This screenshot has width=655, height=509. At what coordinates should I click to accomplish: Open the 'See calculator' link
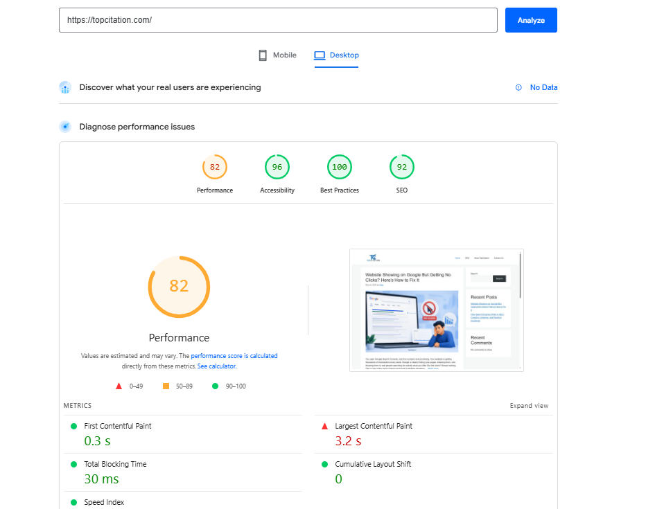click(216, 366)
